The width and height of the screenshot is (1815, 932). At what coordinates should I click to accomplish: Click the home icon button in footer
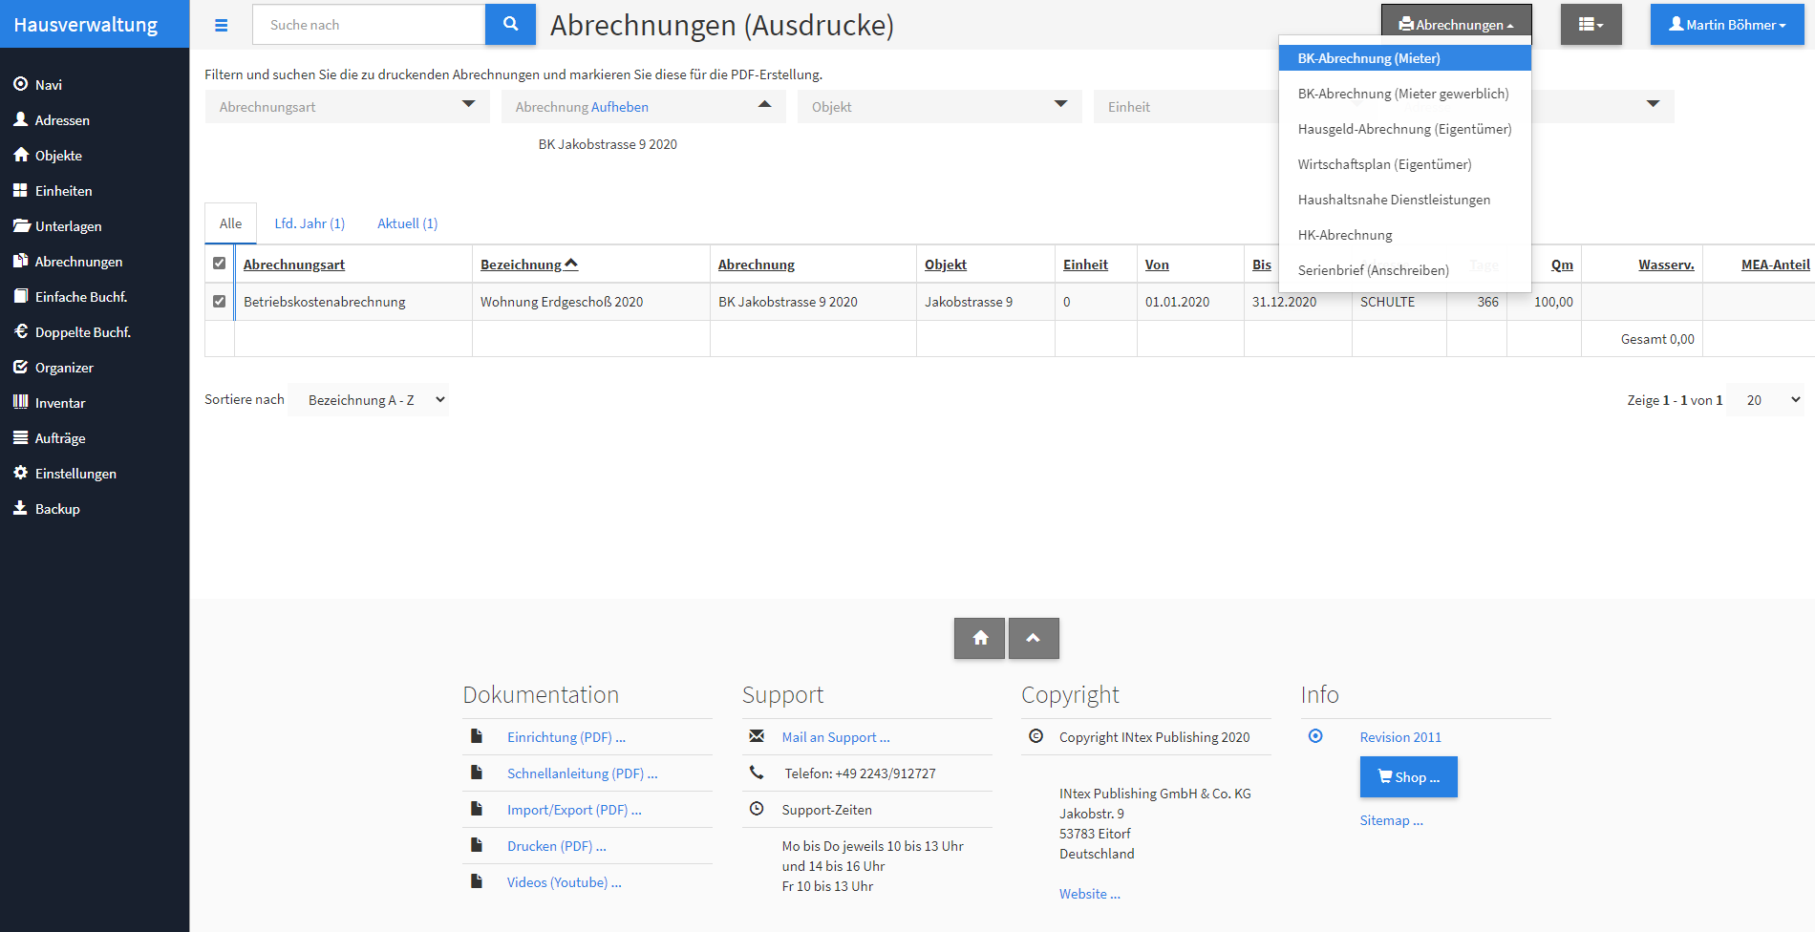point(979,638)
